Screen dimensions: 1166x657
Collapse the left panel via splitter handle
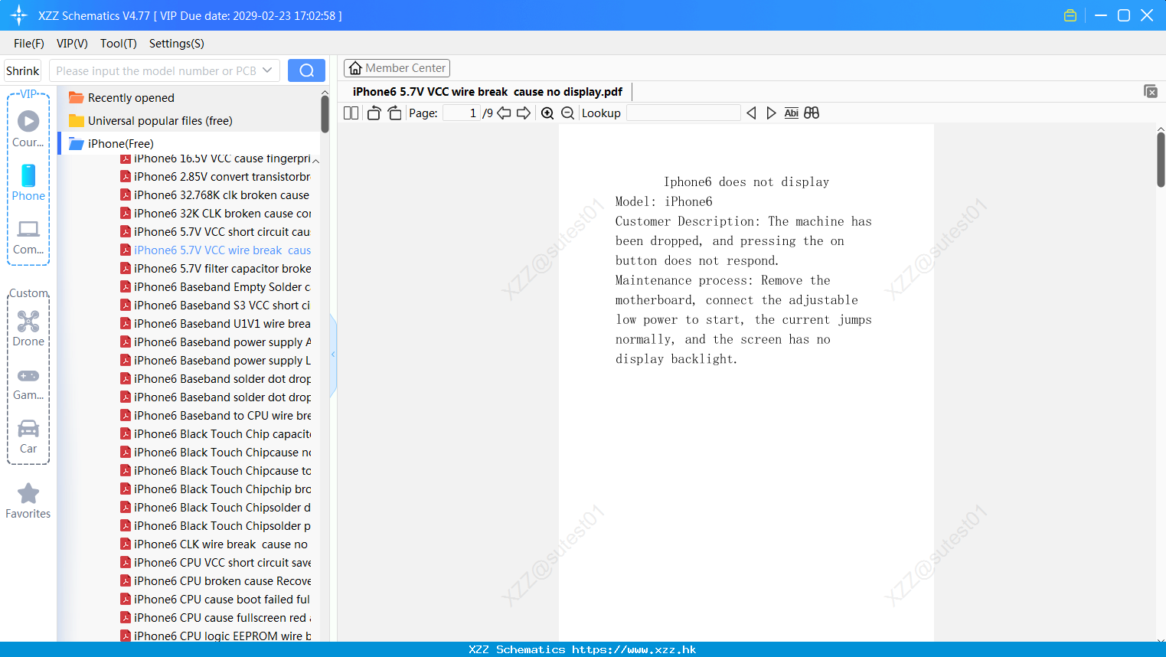[x=333, y=354]
